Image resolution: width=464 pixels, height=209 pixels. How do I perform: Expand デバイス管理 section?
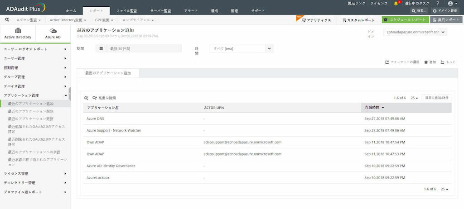(35, 86)
